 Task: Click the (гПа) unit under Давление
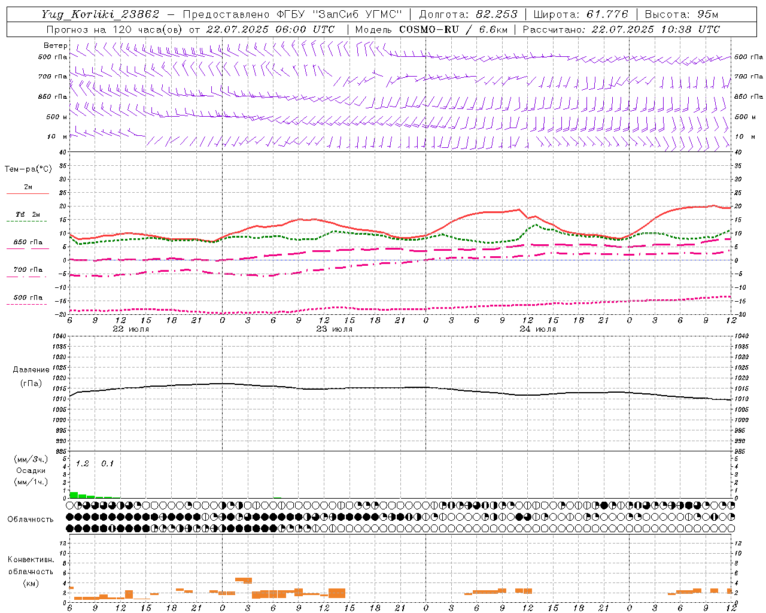click(31, 383)
